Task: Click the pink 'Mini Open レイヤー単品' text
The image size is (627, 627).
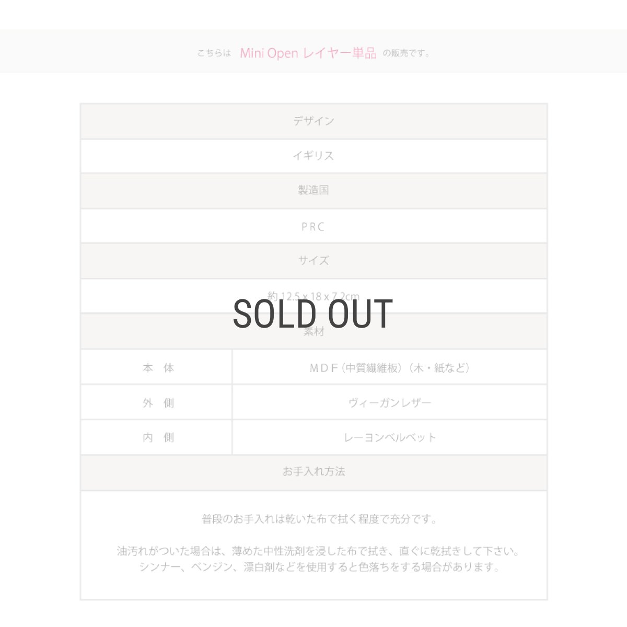Action: pos(308,53)
